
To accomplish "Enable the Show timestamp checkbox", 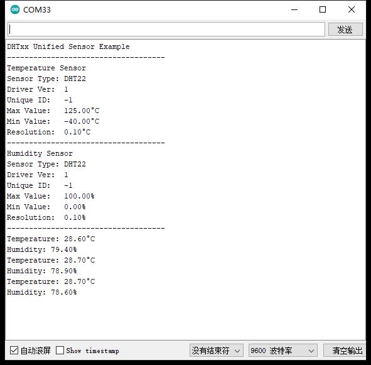I will (60, 351).
